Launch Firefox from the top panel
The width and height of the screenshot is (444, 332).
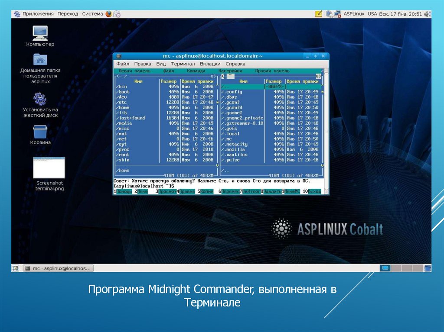[x=109, y=13]
